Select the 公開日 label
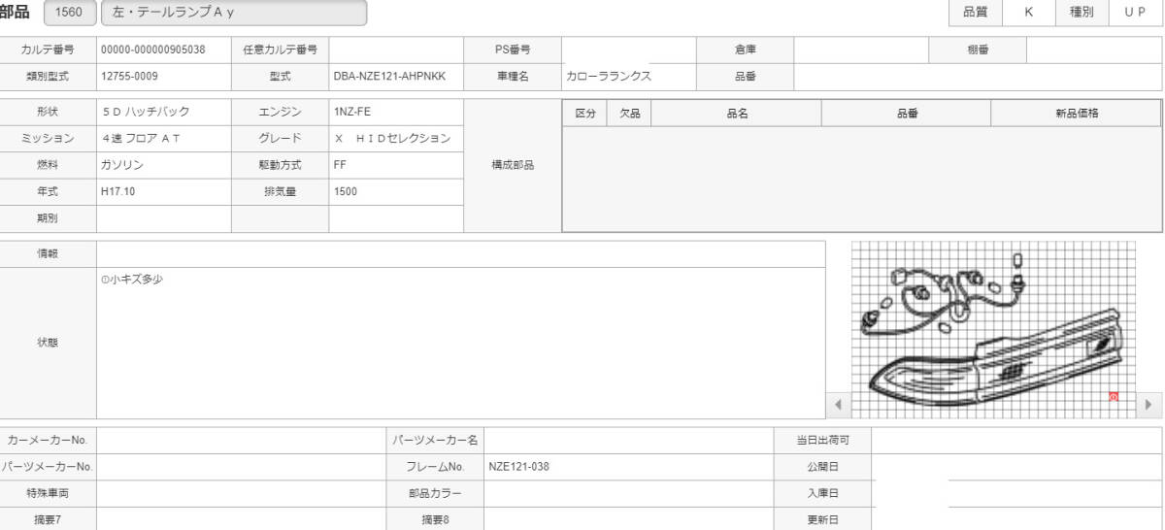Image resolution: width=1165 pixels, height=530 pixels. 823,466
